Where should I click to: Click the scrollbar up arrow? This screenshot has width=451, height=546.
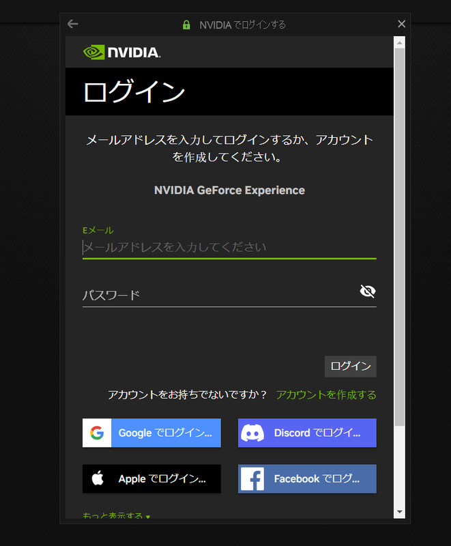click(400, 42)
